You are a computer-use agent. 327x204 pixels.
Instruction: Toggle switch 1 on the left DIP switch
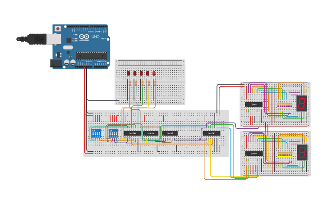93,133
